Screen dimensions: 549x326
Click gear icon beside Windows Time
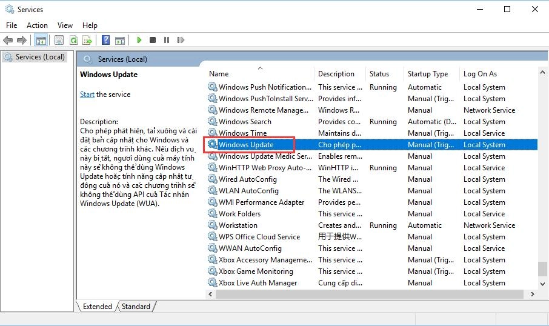[x=212, y=133]
